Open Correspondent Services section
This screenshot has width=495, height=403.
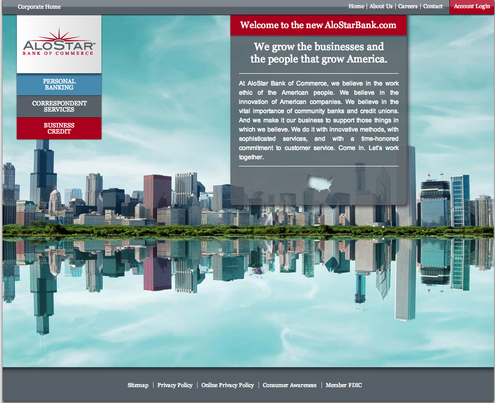click(59, 107)
